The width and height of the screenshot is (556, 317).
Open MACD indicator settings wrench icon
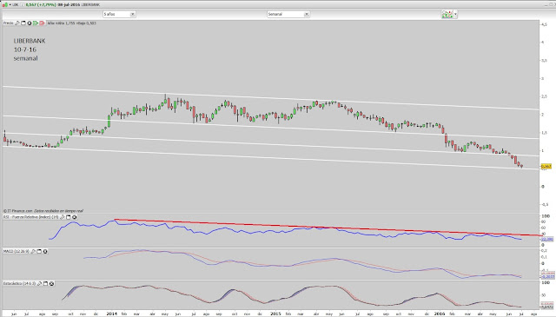click(x=33, y=251)
